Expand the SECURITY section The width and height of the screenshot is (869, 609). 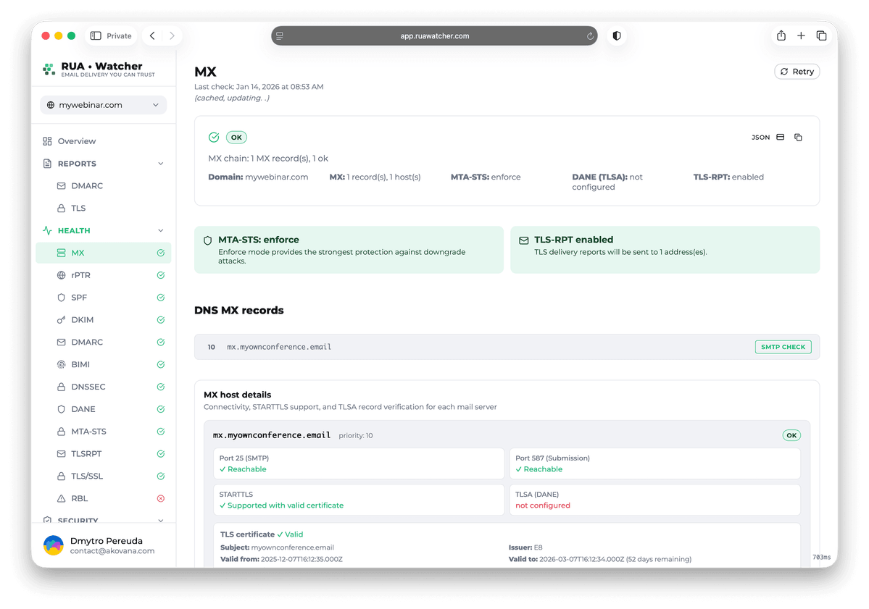pos(161,520)
